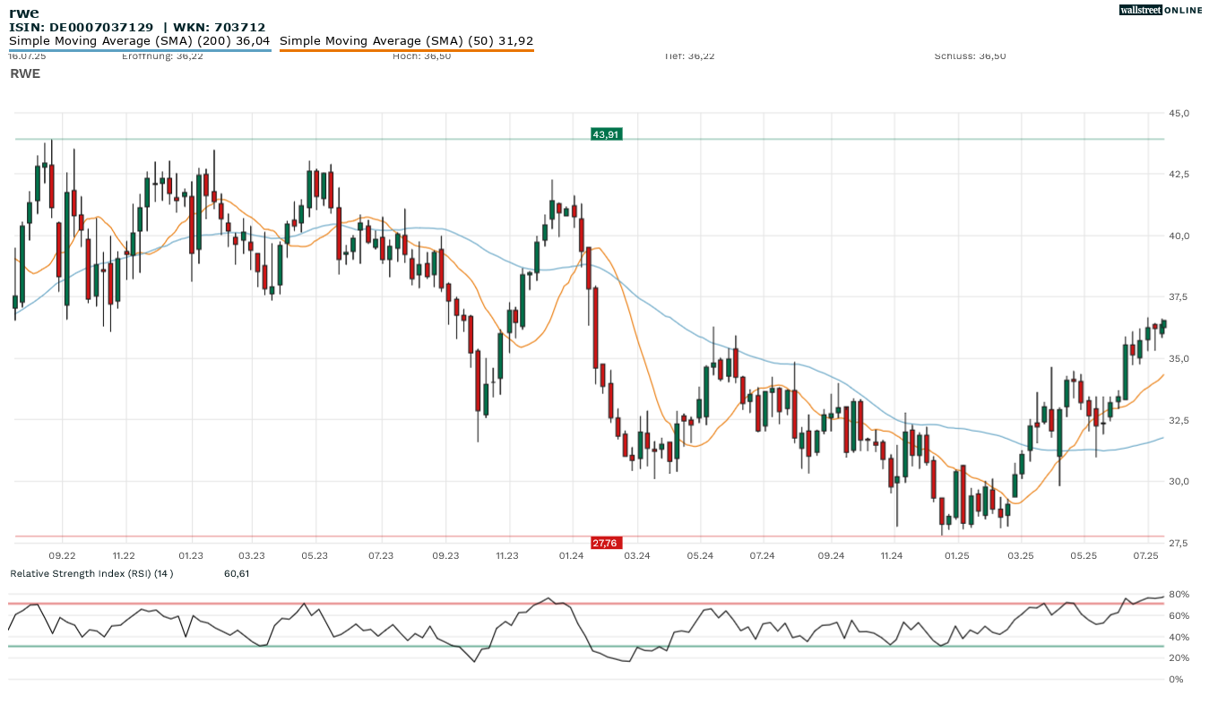This screenshot has width=1209, height=704.
Task: Click the 42,5 price axis label
Action: pos(1179,174)
